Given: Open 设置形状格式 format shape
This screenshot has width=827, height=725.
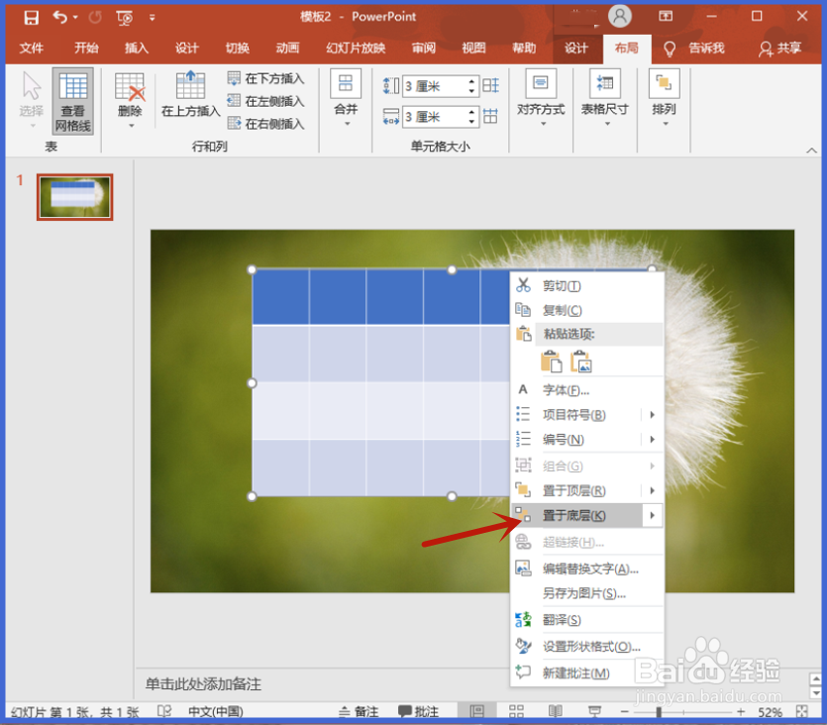Looking at the screenshot, I should [587, 647].
